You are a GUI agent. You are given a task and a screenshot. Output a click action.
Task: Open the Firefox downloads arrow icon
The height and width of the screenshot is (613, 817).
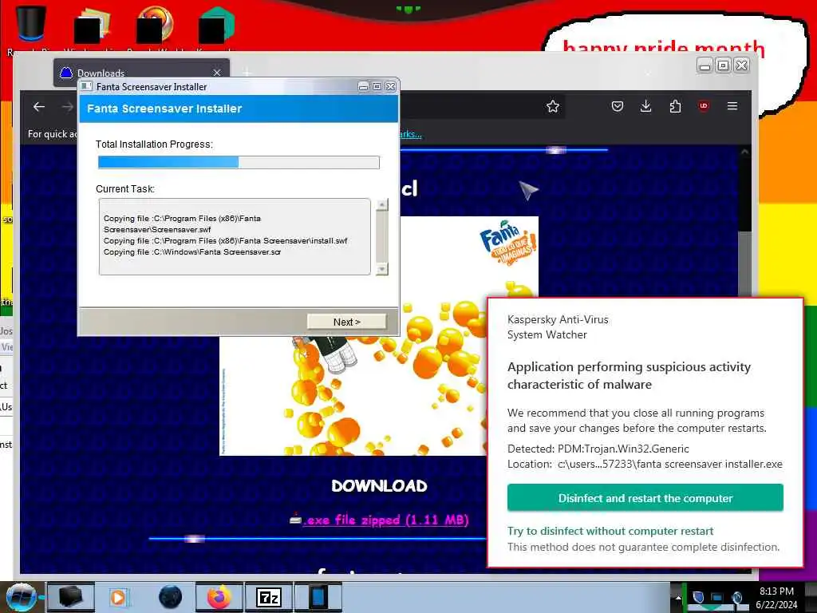click(x=645, y=106)
